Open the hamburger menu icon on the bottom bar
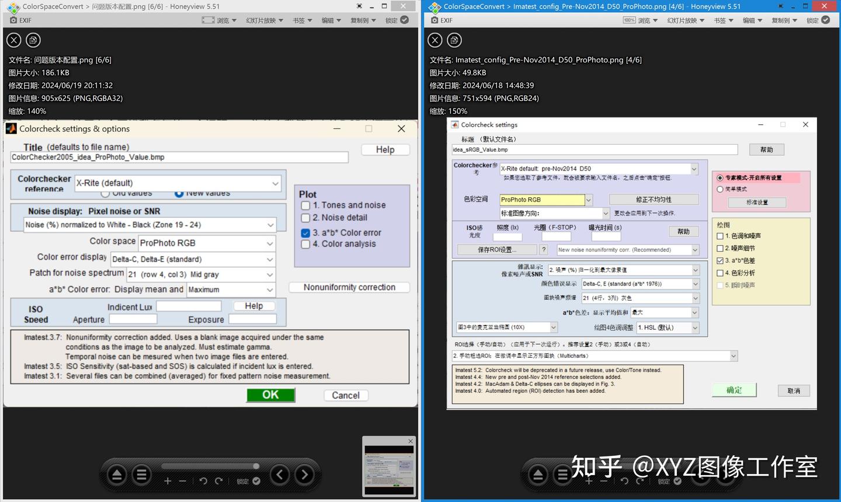The image size is (841, 502). pos(141,475)
